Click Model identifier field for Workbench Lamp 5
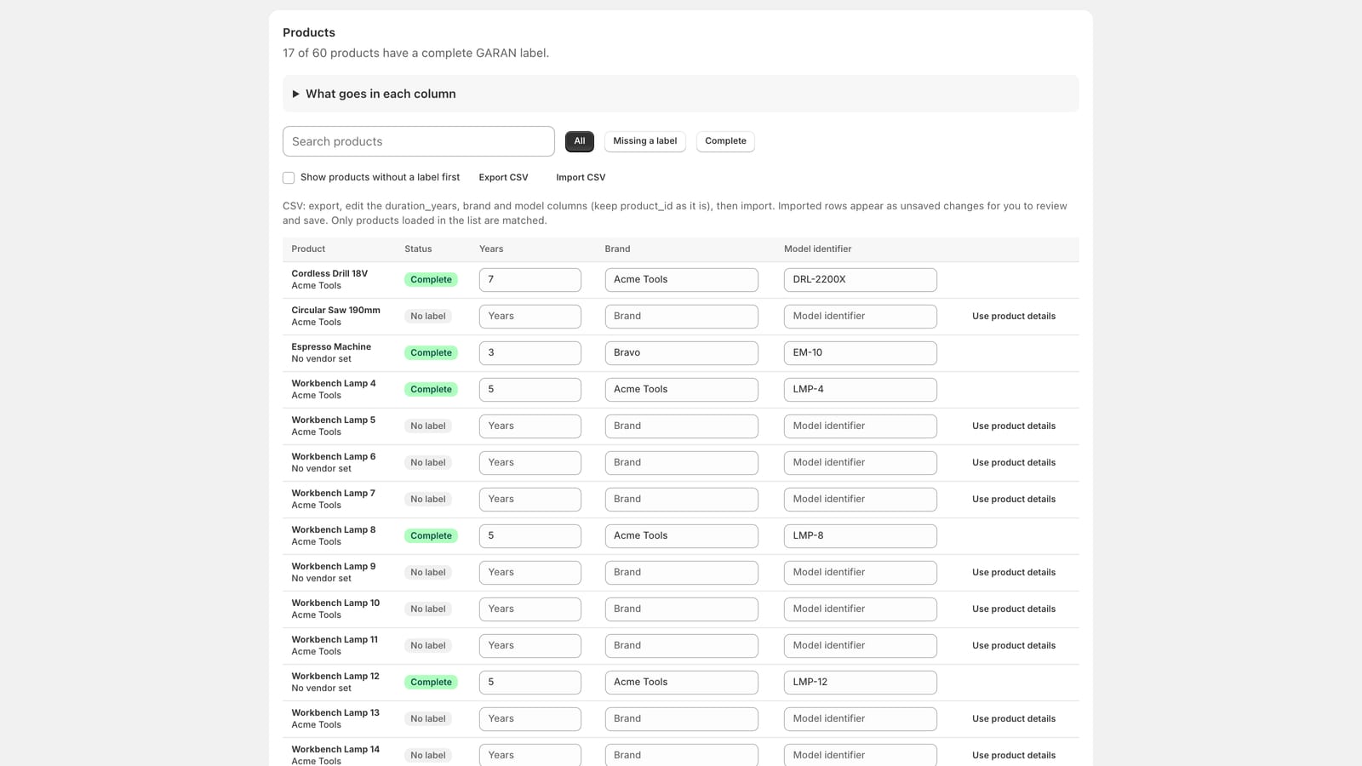Screen dimensions: 1362x766 pos(860,426)
